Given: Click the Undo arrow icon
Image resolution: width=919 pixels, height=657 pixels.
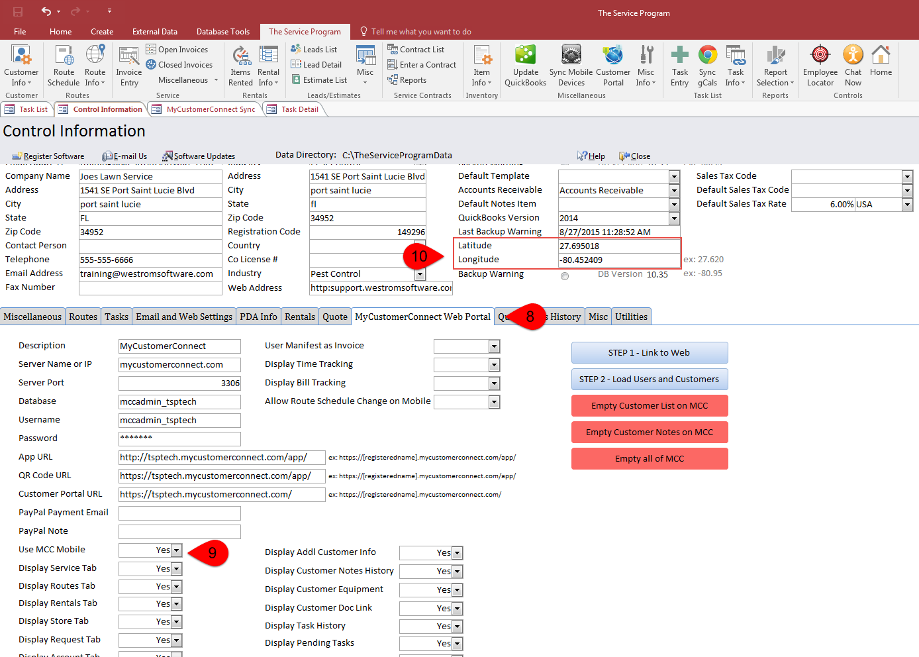Looking at the screenshot, I should (x=46, y=11).
